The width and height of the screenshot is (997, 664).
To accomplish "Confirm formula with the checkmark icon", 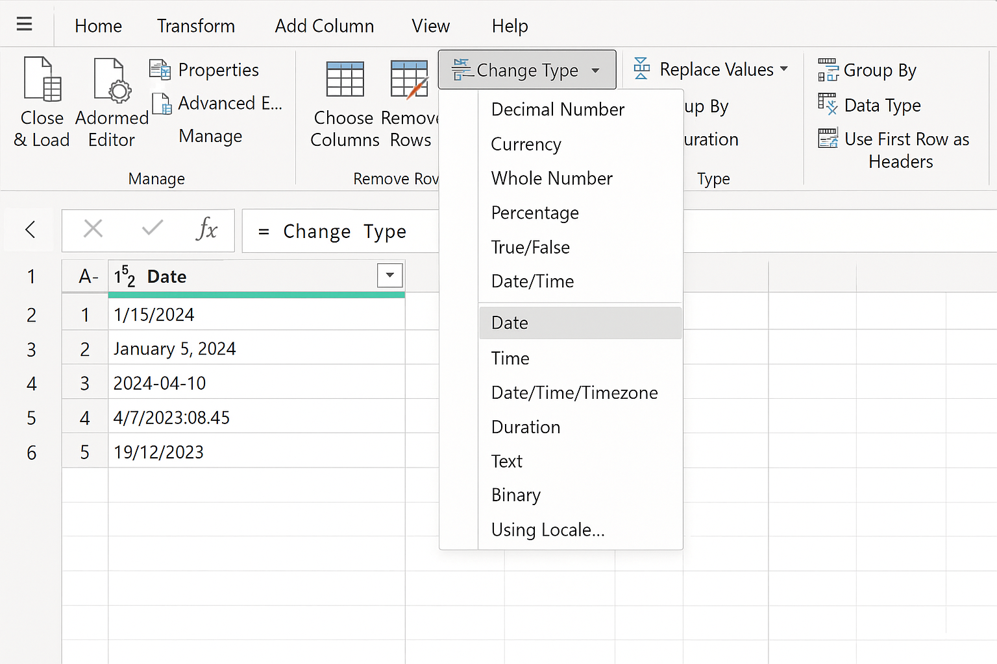I will 153,228.
